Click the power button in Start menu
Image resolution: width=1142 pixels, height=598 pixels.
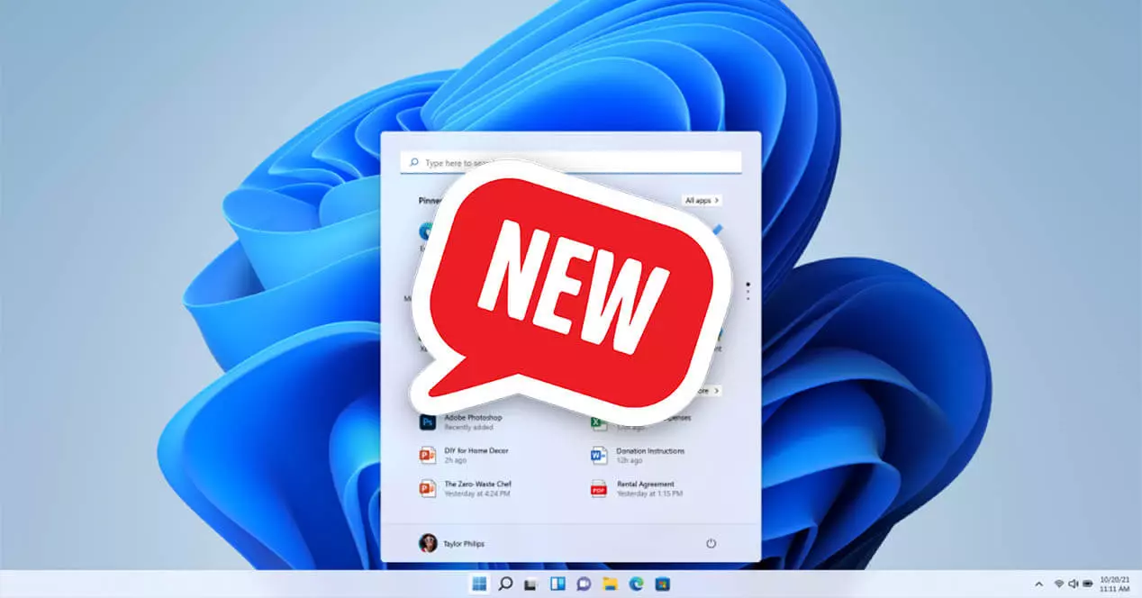pos(711,543)
